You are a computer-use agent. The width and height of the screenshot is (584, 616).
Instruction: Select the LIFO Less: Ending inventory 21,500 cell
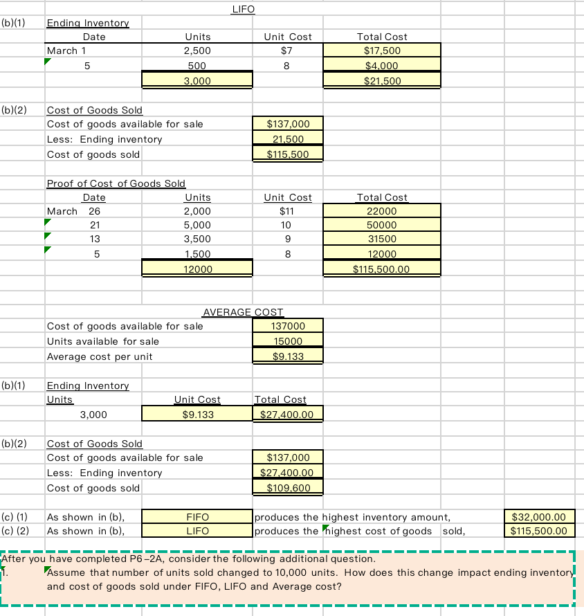pyautogui.click(x=288, y=138)
